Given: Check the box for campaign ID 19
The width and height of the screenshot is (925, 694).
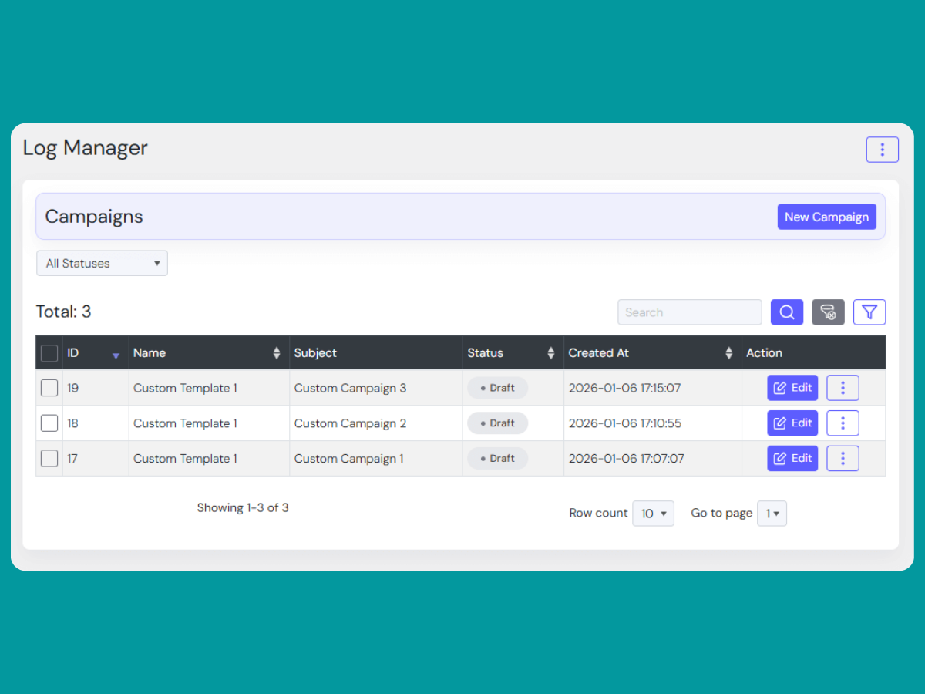Looking at the screenshot, I should pos(49,388).
